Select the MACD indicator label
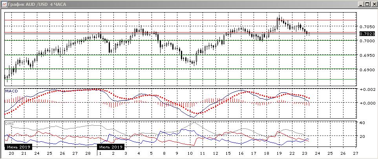 click(x=11, y=91)
